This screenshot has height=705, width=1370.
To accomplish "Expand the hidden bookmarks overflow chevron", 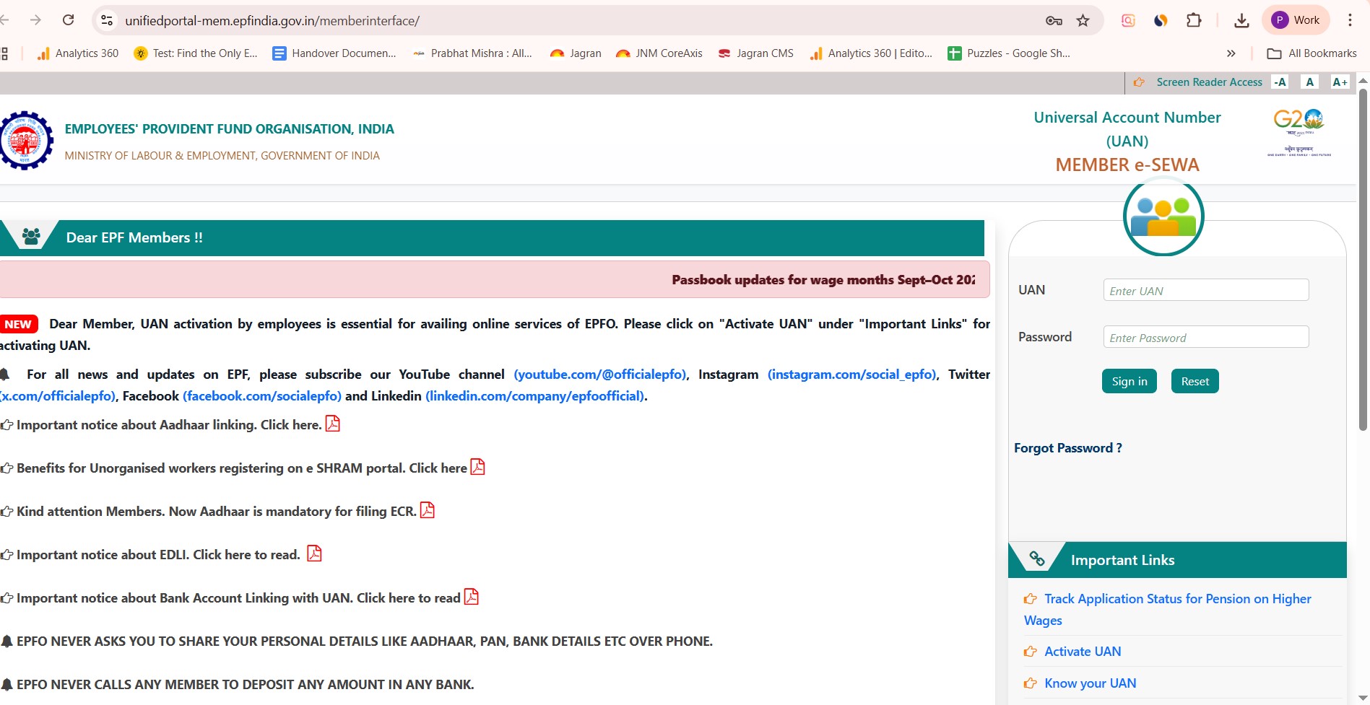I will coord(1231,53).
